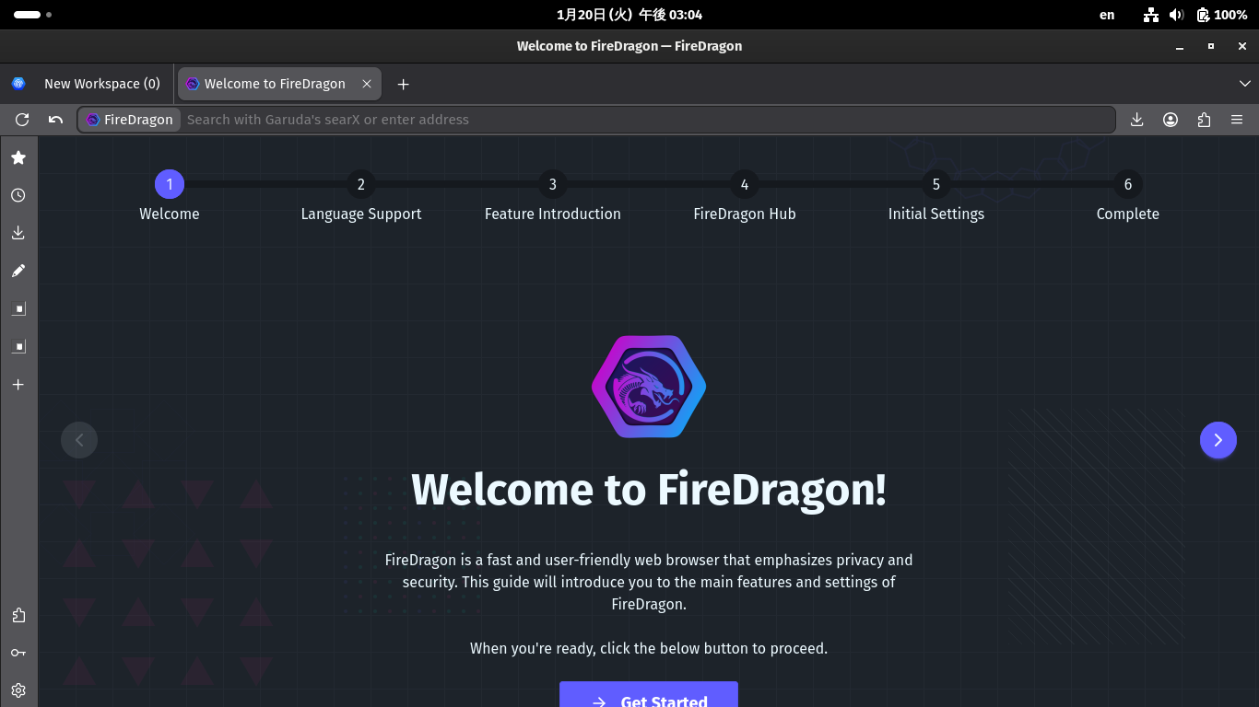Open the Notes pencil panel in the sidebar
The width and height of the screenshot is (1259, 707).
click(x=18, y=271)
